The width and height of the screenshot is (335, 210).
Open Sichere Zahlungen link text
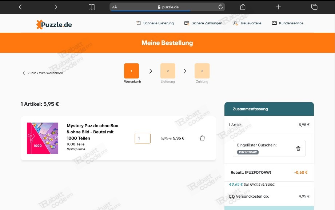tap(207, 23)
